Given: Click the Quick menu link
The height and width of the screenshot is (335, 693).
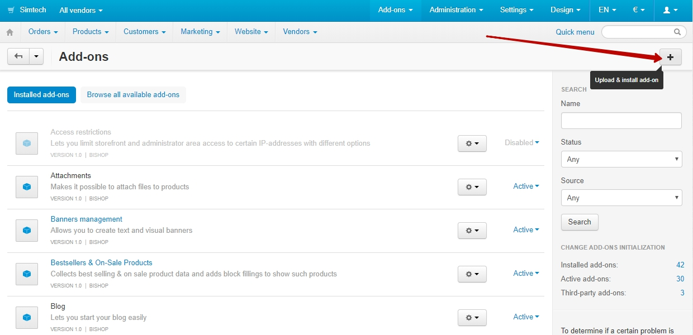Looking at the screenshot, I should [575, 32].
